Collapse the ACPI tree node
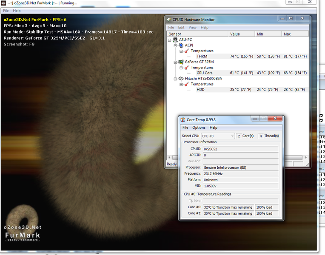The width and height of the screenshot is (325, 255). [175, 45]
